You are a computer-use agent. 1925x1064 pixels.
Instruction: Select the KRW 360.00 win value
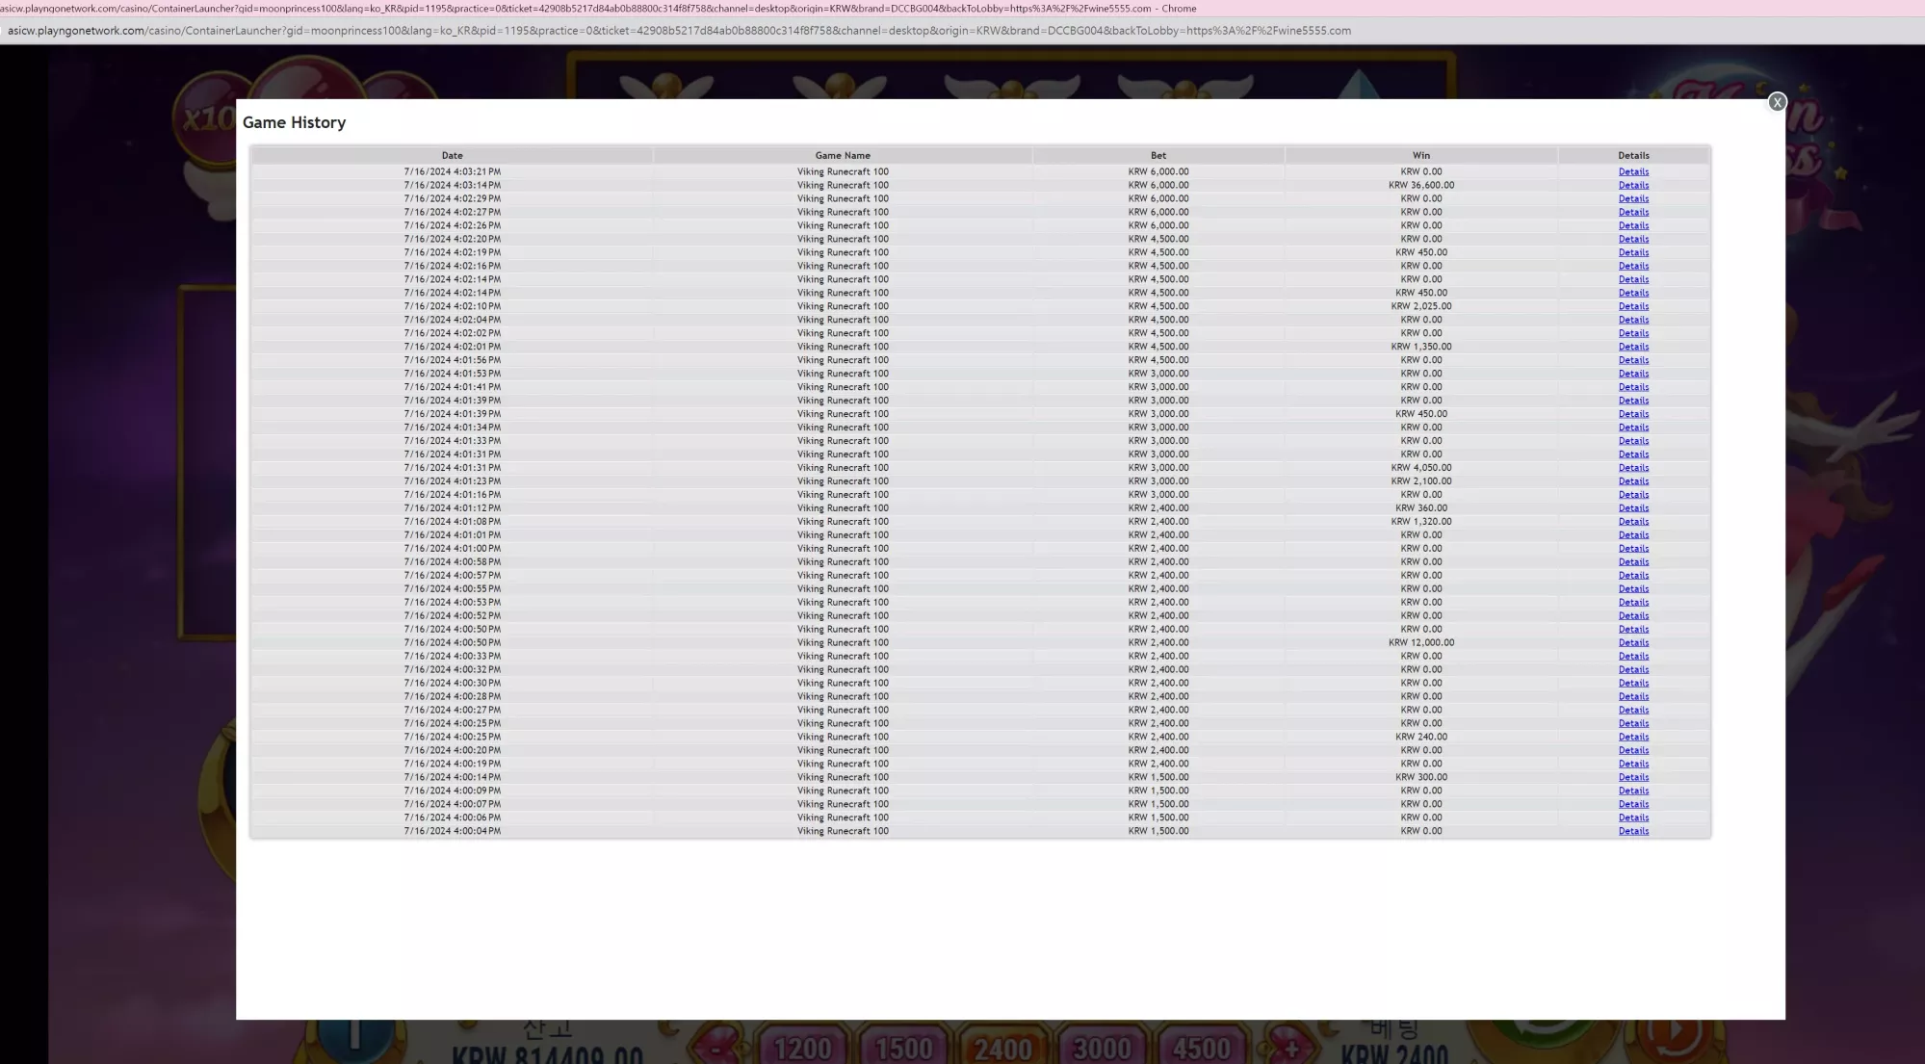1421,508
